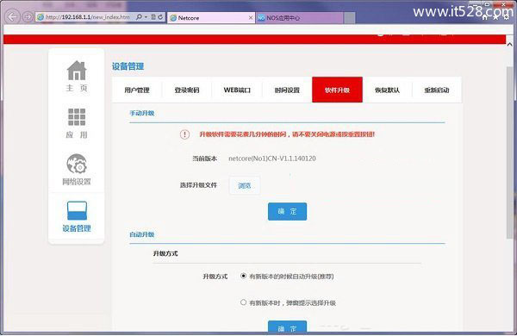Click the address bar URL field

click(87, 17)
